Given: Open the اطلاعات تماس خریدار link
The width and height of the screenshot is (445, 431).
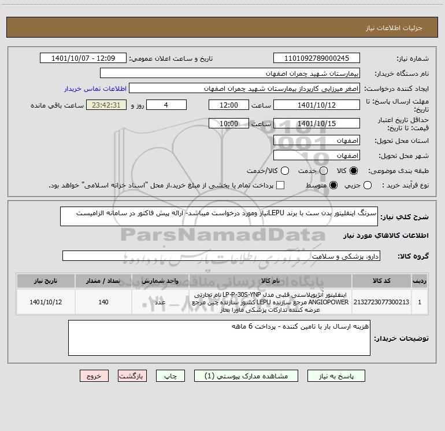Looking at the screenshot, I should pos(95,89).
